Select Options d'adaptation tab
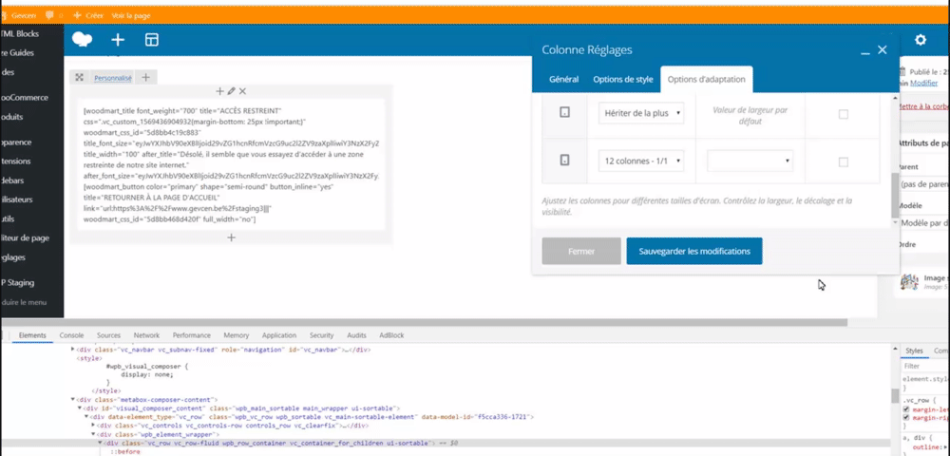Image resolution: width=950 pixels, height=456 pixels. coord(707,80)
